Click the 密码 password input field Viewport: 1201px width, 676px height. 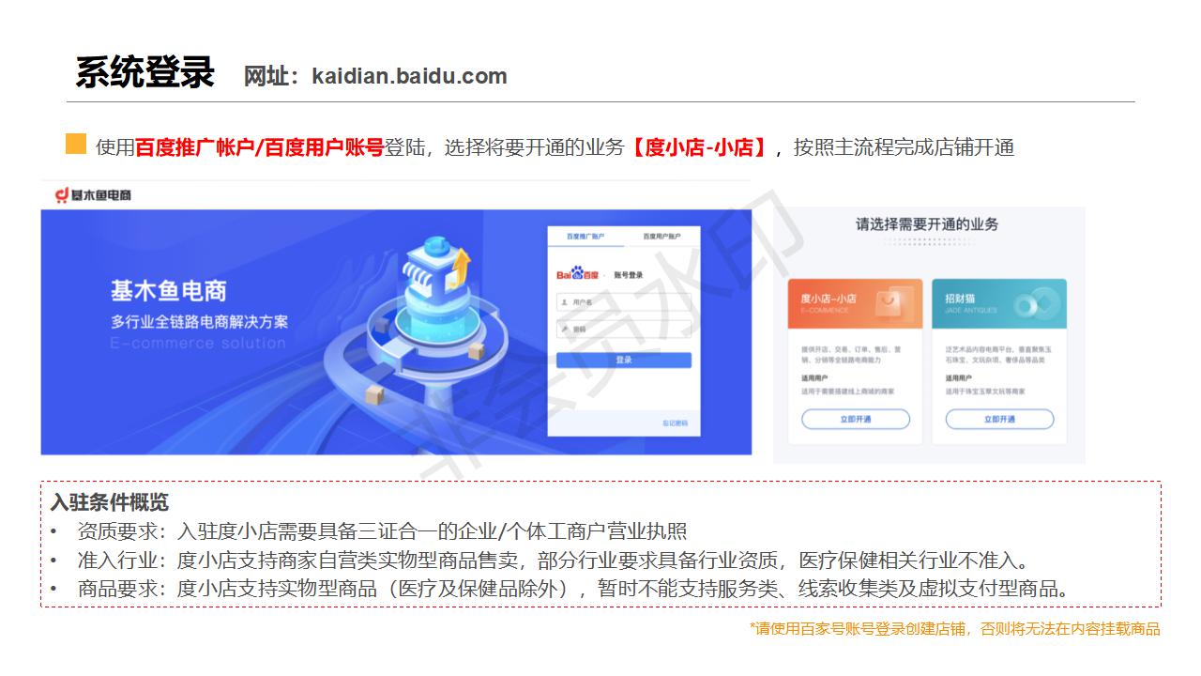624,330
